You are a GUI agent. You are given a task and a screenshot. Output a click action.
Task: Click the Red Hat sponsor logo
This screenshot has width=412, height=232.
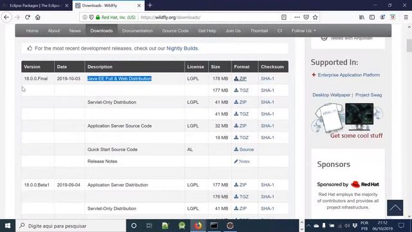pos(365,184)
